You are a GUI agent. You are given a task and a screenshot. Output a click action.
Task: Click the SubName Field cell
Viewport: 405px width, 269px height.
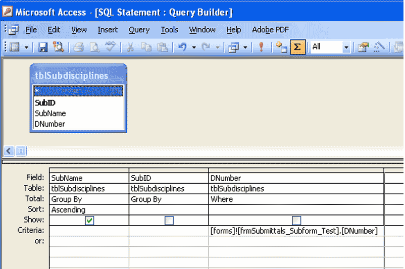(x=89, y=178)
